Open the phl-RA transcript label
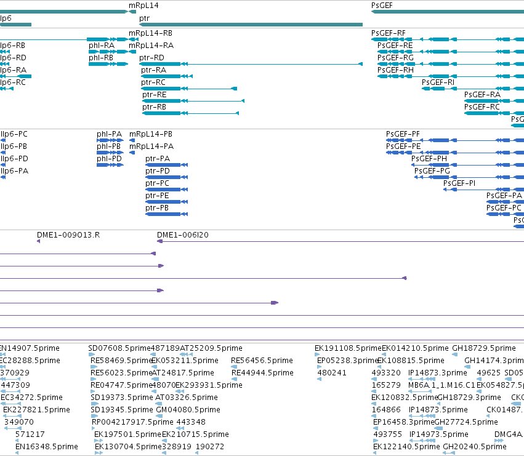This screenshot has height=456, width=524. pyautogui.click(x=102, y=46)
